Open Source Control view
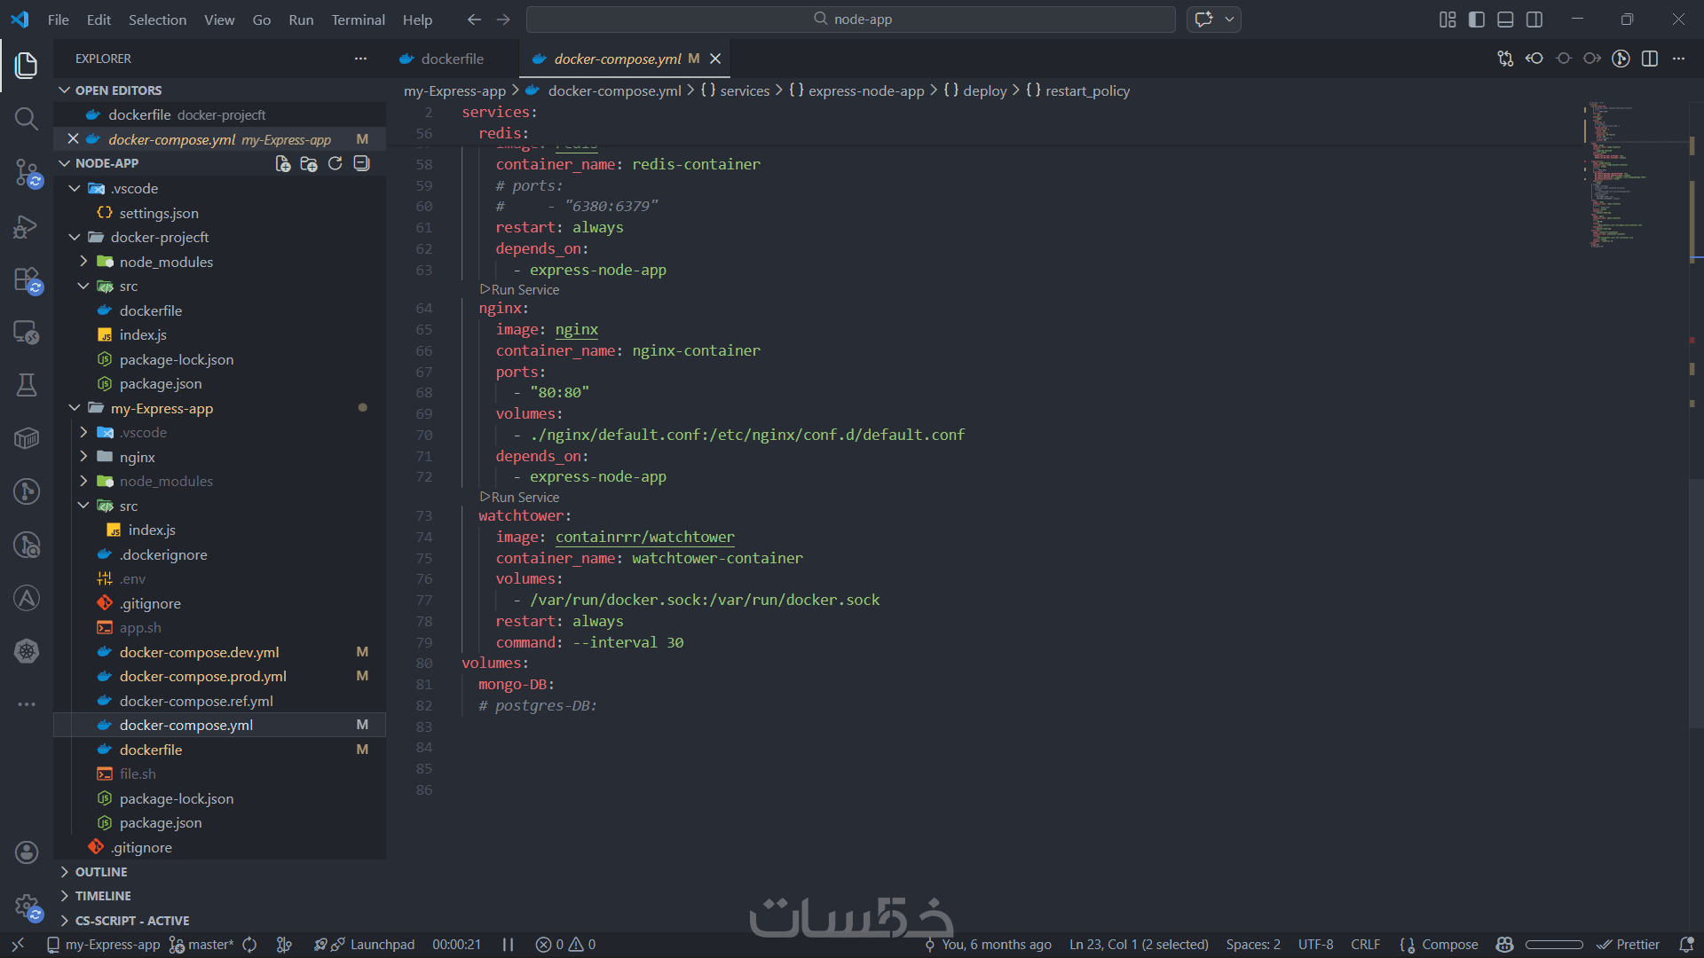 (x=27, y=172)
